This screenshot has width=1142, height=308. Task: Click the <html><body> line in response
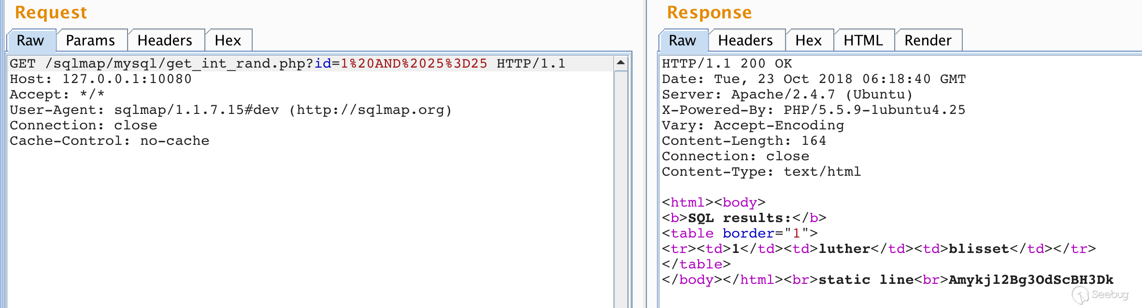[x=714, y=203]
